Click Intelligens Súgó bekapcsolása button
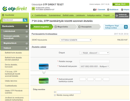Screen dimensions: 130x101 coord(116,27)
